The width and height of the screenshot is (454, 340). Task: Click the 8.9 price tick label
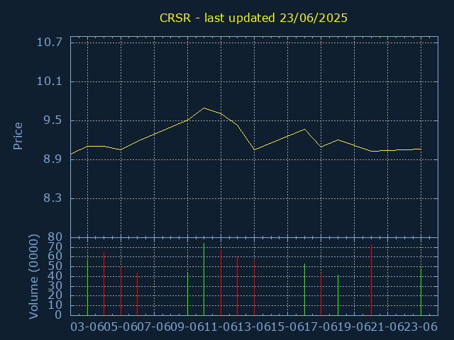coord(52,159)
